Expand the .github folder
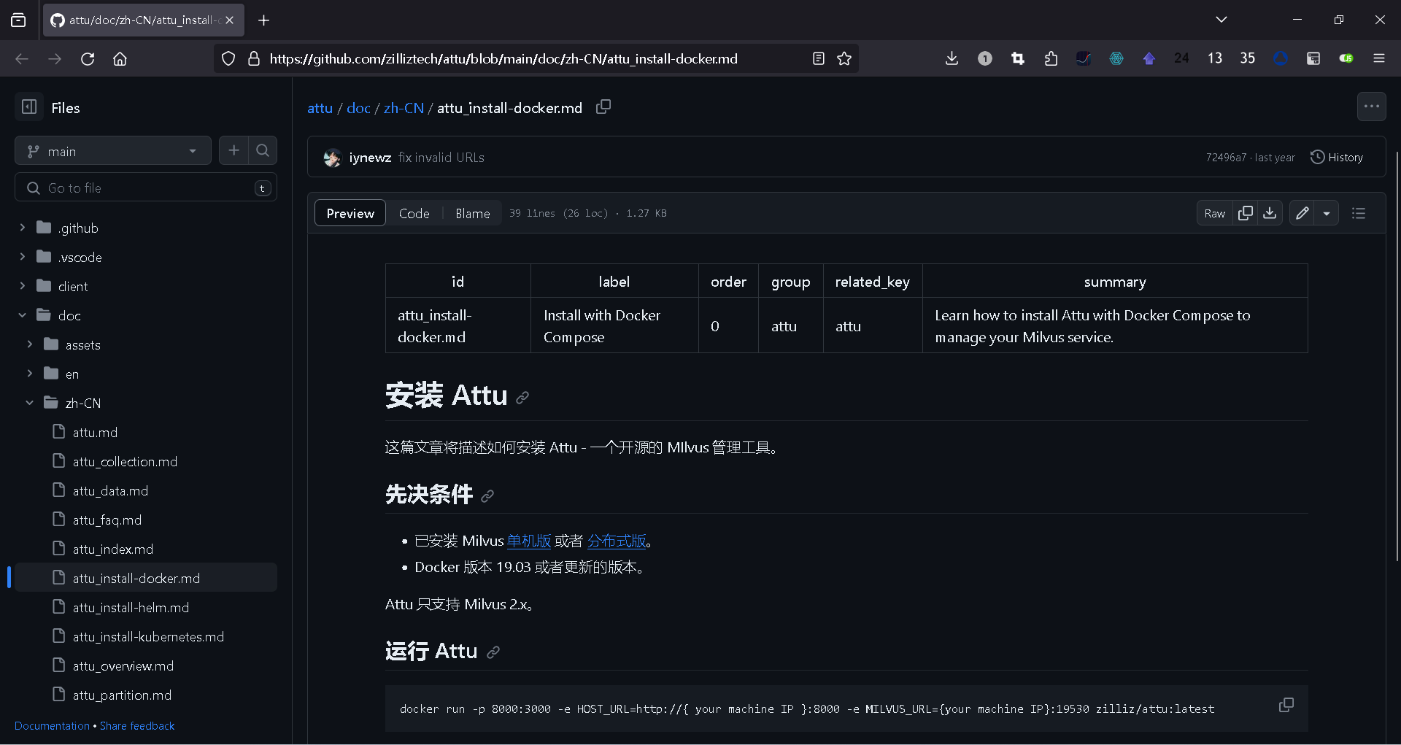 click(x=22, y=228)
